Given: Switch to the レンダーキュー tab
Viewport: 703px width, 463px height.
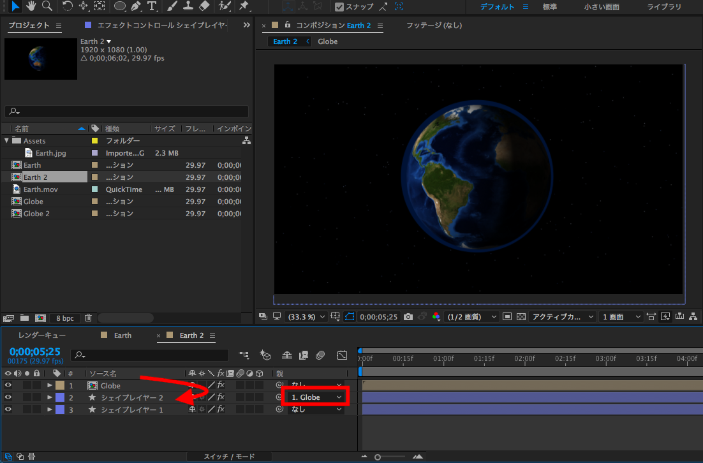Looking at the screenshot, I should (x=41, y=335).
